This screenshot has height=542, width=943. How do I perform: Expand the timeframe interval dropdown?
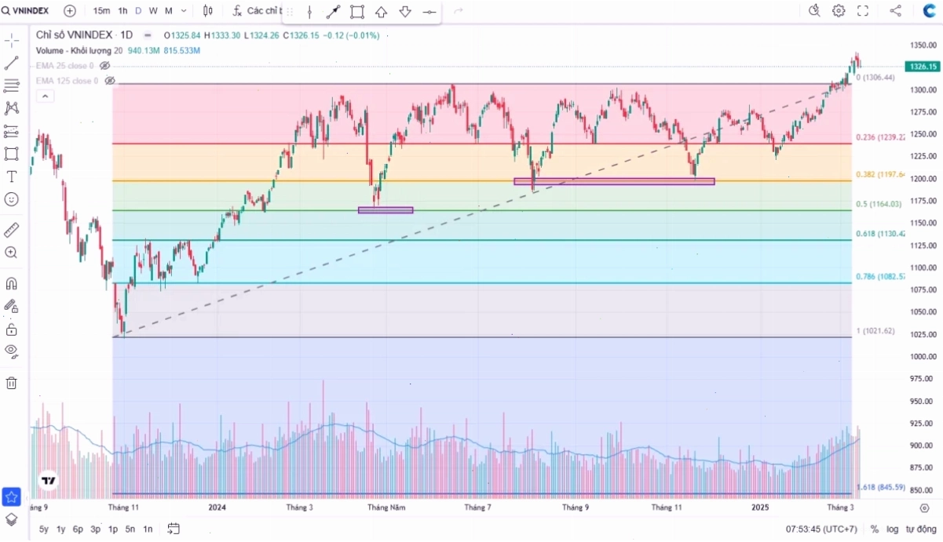point(184,11)
